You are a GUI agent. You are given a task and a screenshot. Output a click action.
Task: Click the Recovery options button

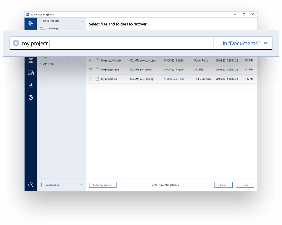(103, 185)
